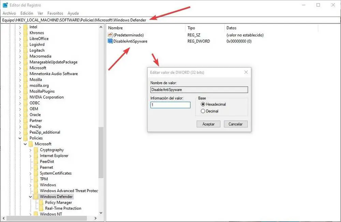Click the Logitech folder icon
Screen dimensions: 341x222
coord(26,50)
